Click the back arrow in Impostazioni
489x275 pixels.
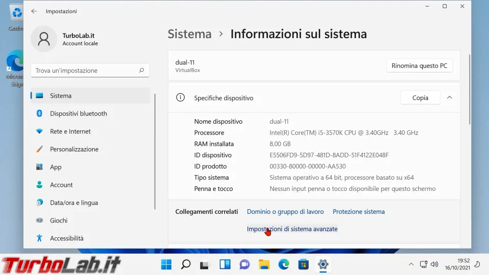(34, 11)
